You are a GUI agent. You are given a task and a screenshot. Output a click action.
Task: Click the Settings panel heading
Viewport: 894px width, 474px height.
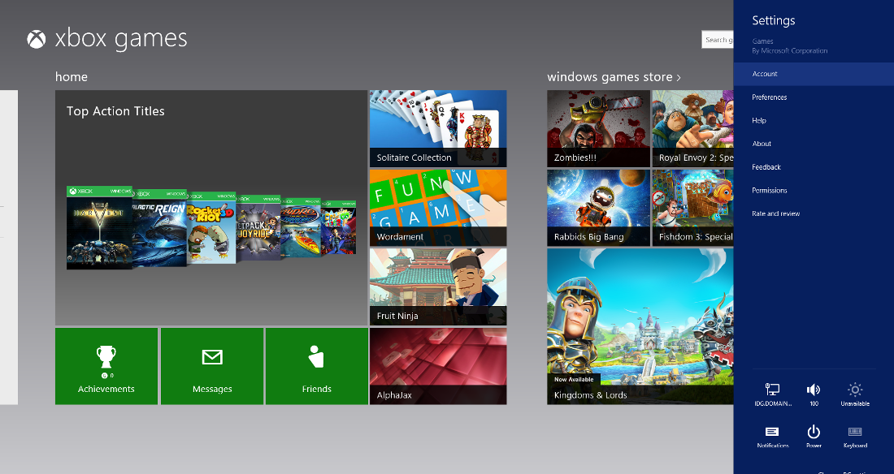click(x=773, y=20)
